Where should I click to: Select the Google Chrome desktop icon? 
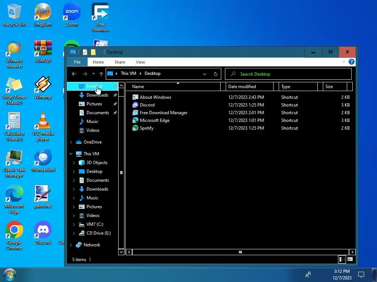pos(14,236)
